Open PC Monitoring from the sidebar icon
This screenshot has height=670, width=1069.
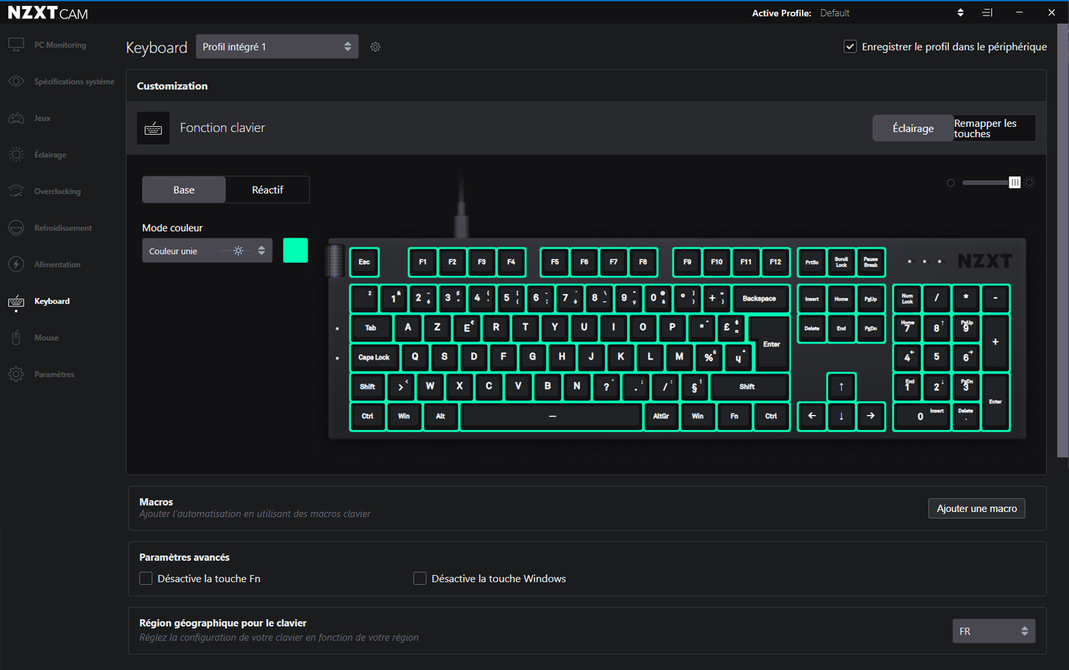click(x=16, y=45)
